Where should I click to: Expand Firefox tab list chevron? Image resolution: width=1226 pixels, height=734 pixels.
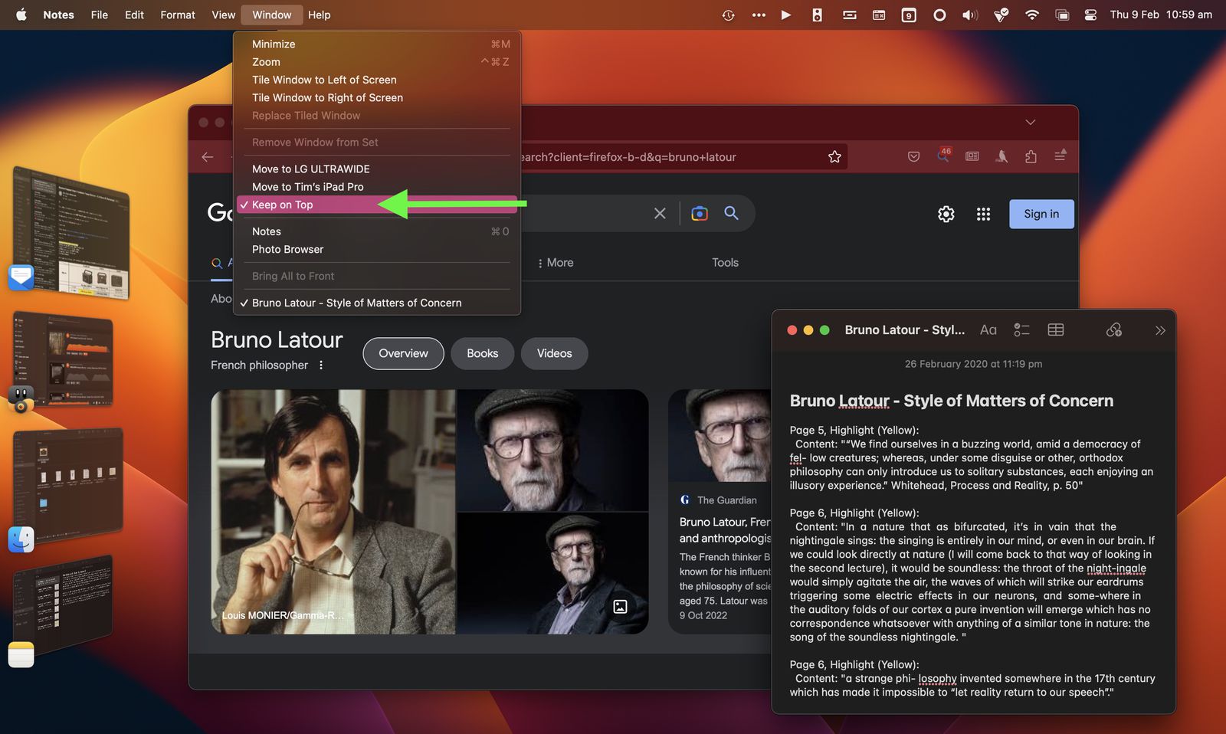pos(1030,123)
